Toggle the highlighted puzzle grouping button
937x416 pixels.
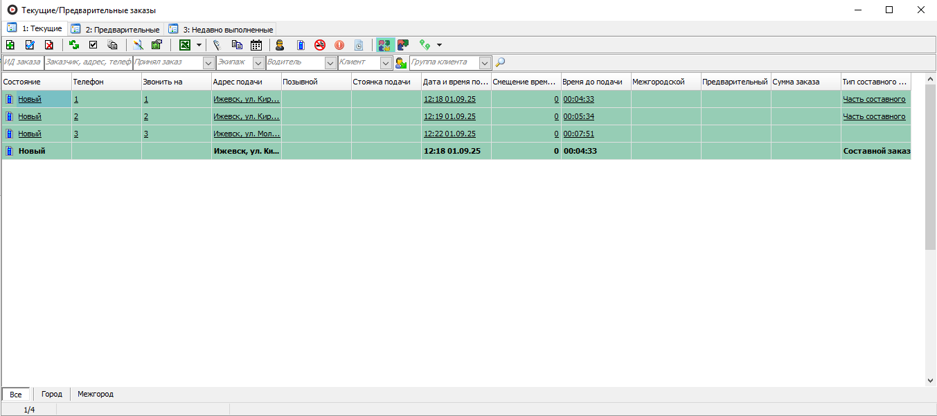point(384,45)
